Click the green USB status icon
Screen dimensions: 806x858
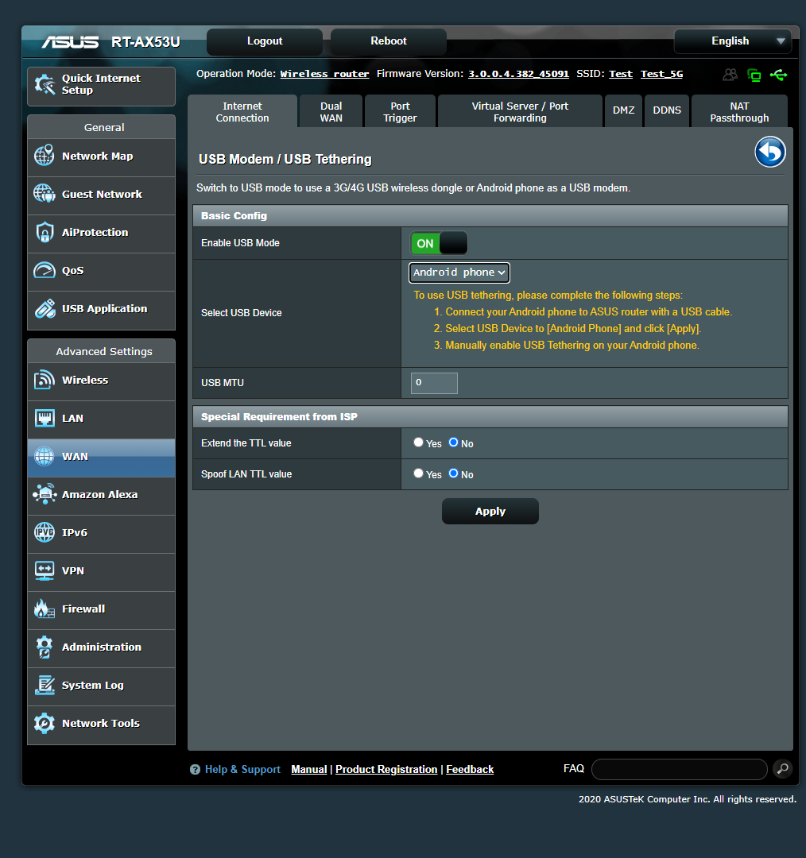(x=778, y=75)
